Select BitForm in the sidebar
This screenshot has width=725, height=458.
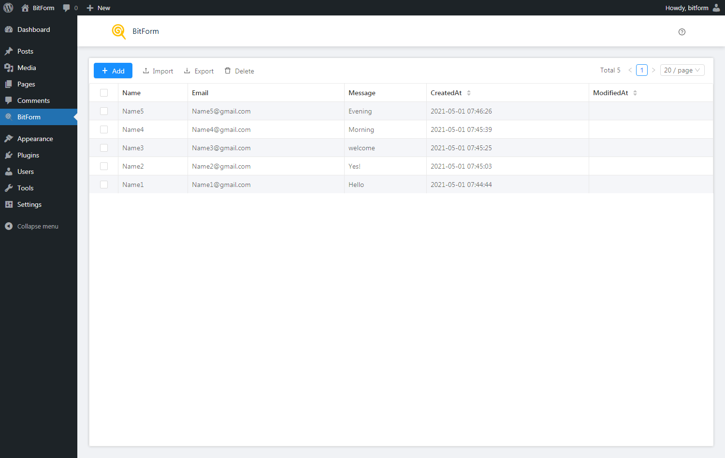click(x=39, y=117)
